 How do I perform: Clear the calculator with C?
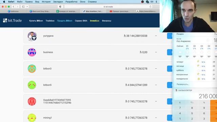[180, 102]
